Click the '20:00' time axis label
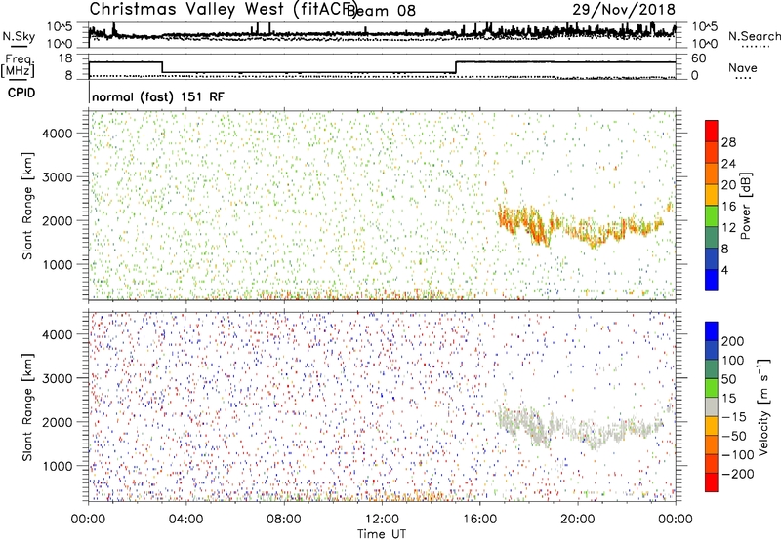 click(578, 520)
